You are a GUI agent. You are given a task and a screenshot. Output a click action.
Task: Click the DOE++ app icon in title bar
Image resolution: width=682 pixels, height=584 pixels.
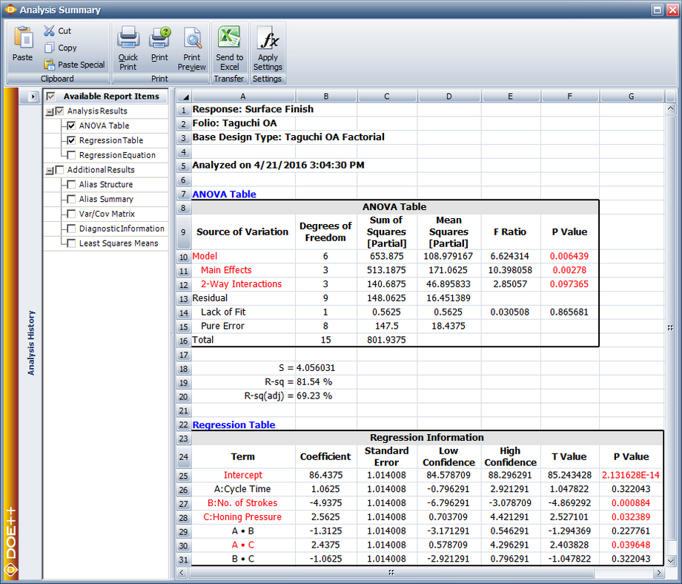(10, 10)
